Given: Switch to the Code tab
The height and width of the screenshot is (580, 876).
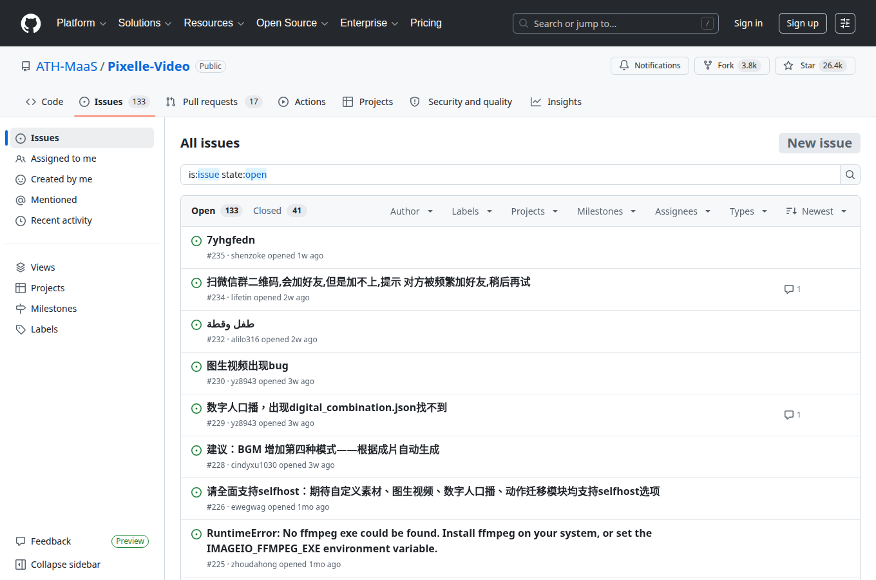Looking at the screenshot, I should (x=44, y=102).
